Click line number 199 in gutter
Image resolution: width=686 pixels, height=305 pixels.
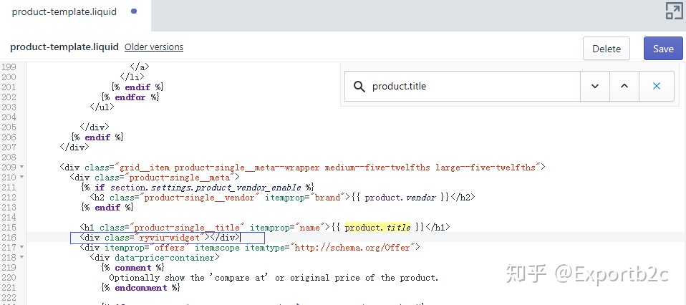point(9,67)
